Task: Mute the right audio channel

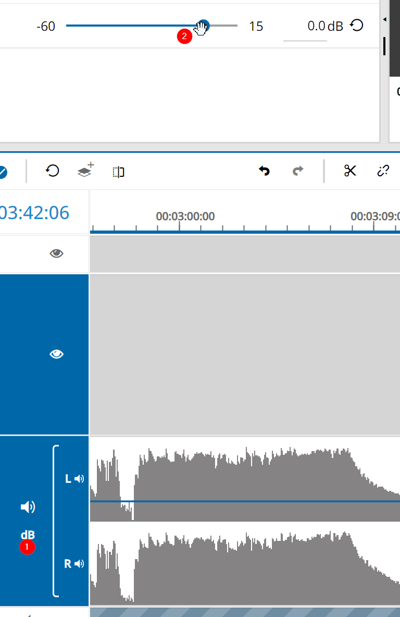Action: pos(79,564)
